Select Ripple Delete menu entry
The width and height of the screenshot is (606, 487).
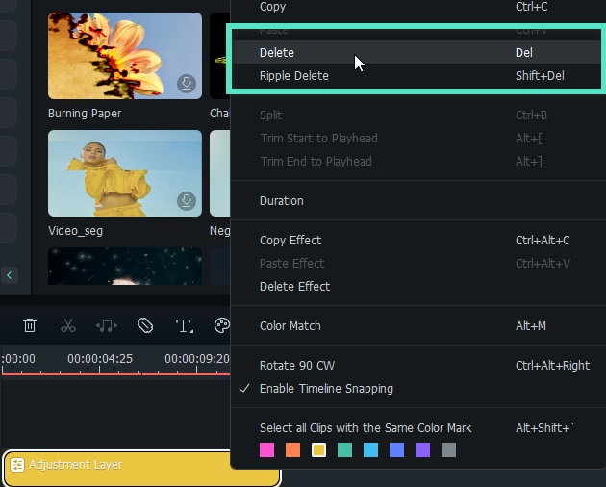click(417, 75)
